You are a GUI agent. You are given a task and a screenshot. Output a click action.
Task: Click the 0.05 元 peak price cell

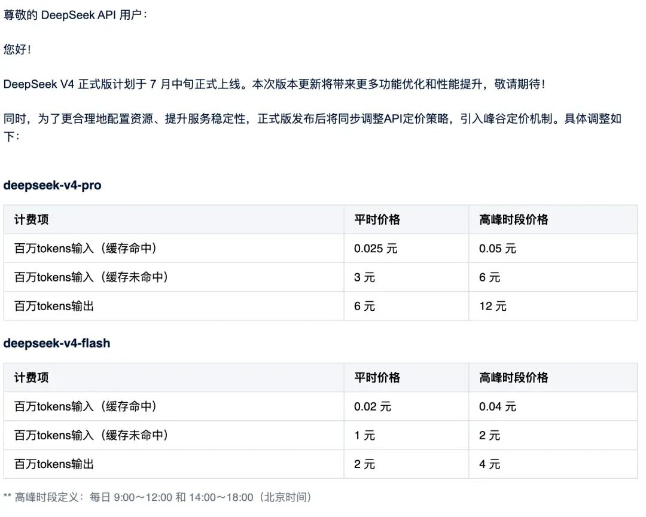497,249
